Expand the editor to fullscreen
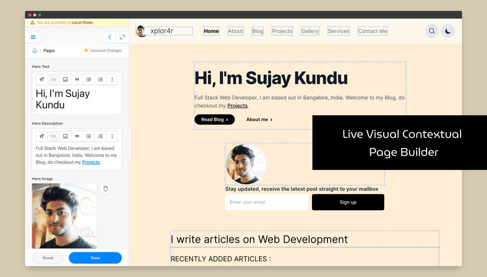This screenshot has width=487, height=277. click(x=122, y=37)
